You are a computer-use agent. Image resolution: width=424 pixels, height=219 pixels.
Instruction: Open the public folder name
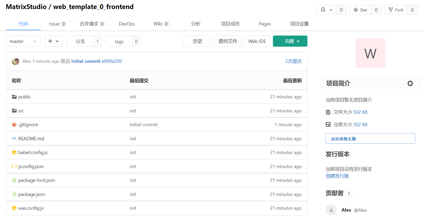point(24,97)
